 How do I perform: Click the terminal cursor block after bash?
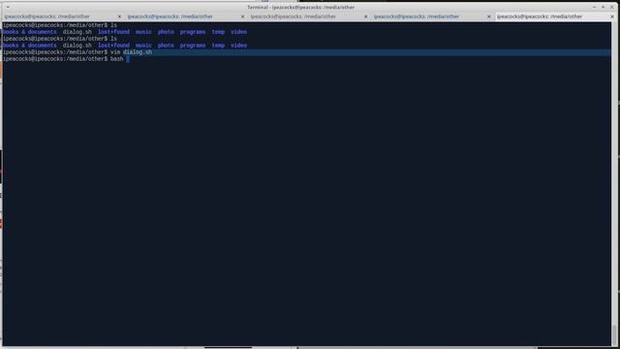click(x=128, y=59)
